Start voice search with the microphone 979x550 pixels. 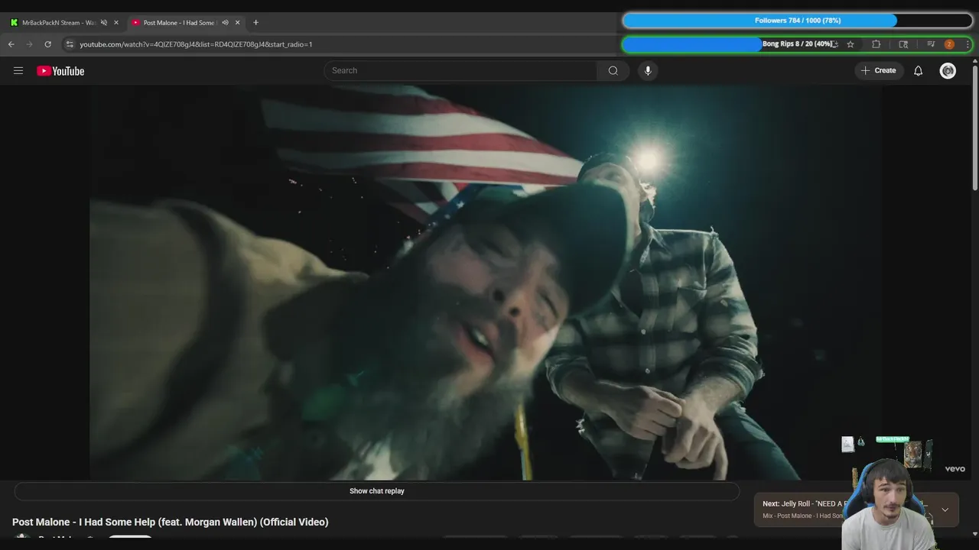[x=648, y=70]
